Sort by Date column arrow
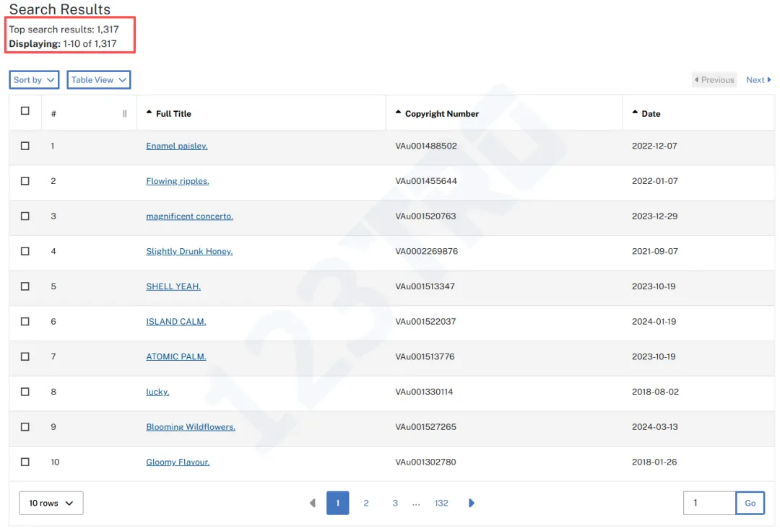Image resolution: width=780 pixels, height=531 pixels. click(635, 113)
